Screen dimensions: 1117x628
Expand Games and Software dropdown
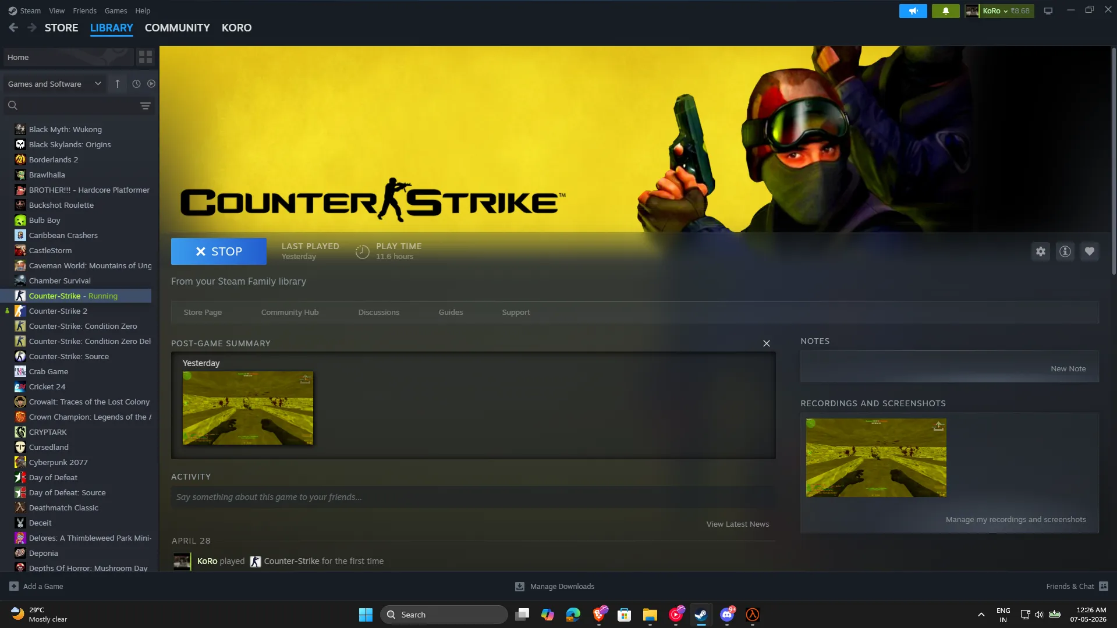[55, 84]
